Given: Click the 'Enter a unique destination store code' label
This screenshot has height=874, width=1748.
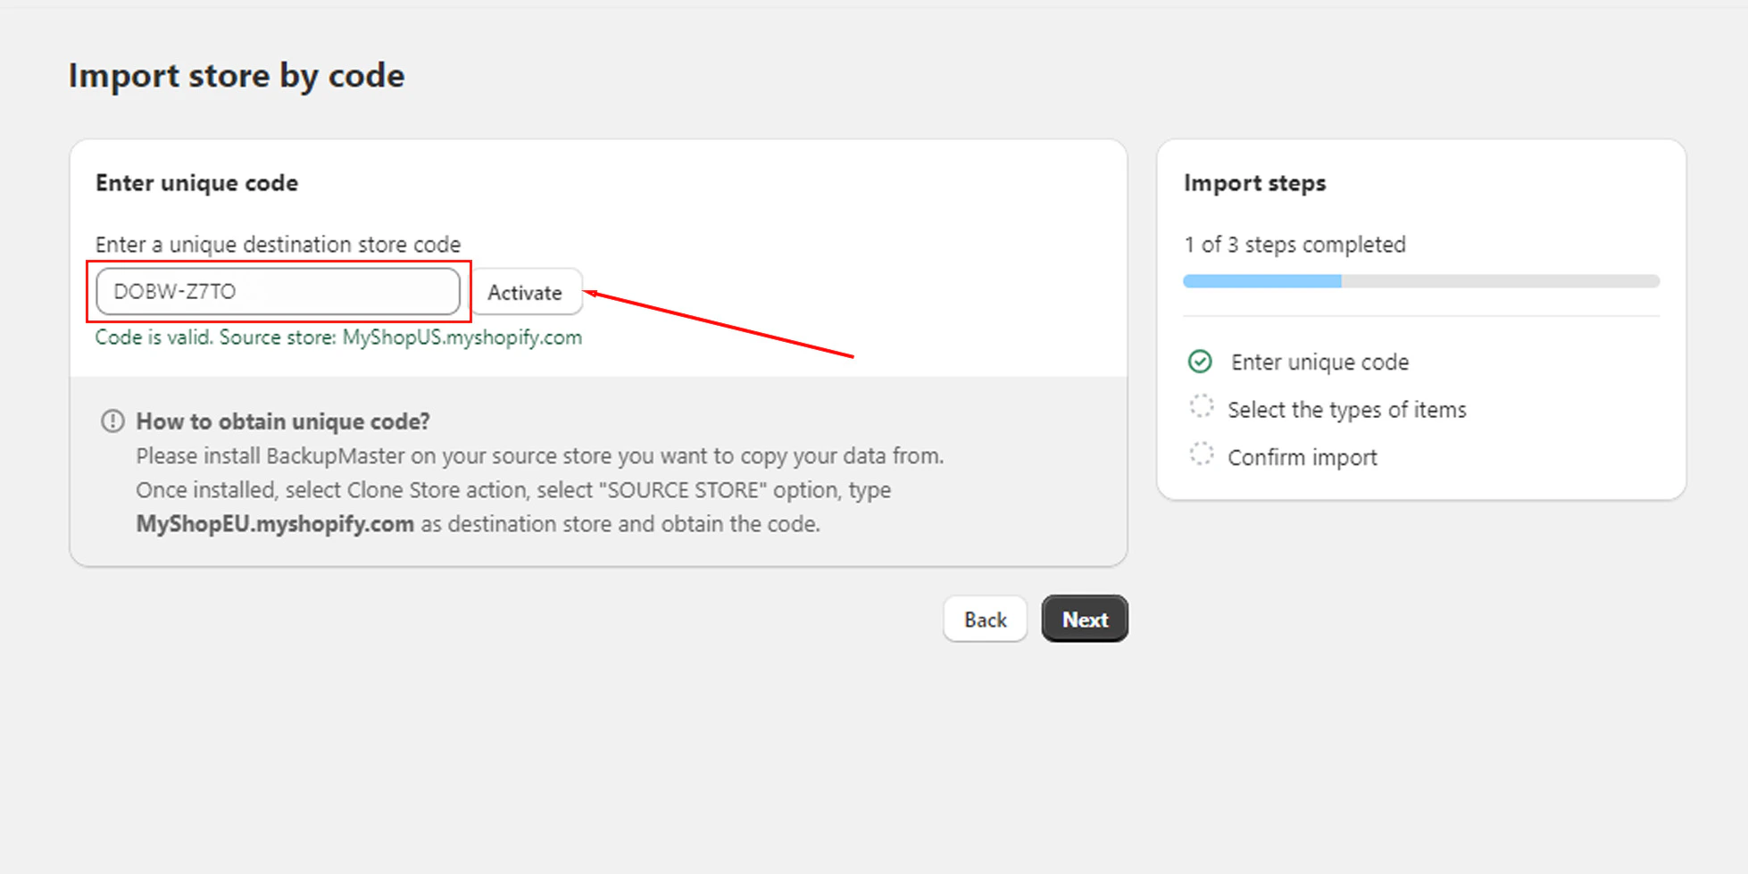Looking at the screenshot, I should pyautogui.click(x=278, y=245).
